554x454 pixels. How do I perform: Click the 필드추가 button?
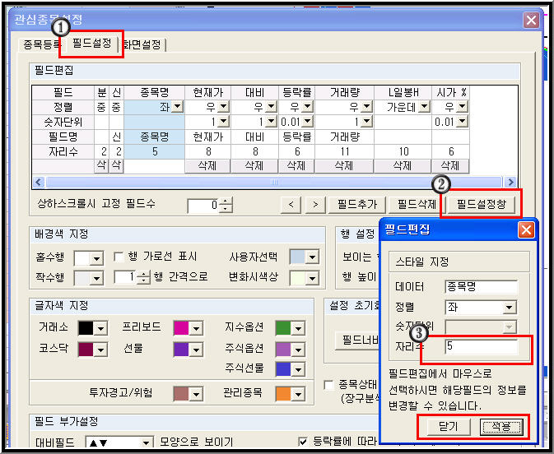pyautogui.click(x=357, y=205)
